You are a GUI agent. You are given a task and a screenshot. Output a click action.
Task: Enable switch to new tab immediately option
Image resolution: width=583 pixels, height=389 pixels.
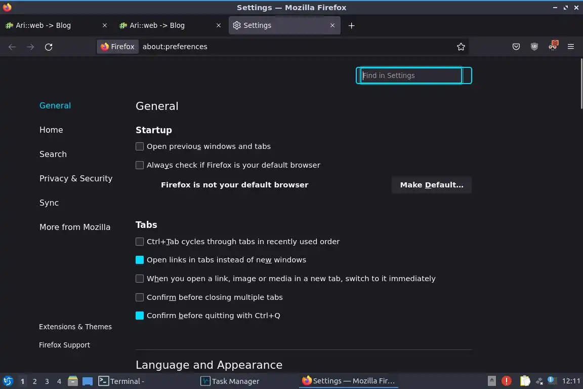pyautogui.click(x=140, y=279)
